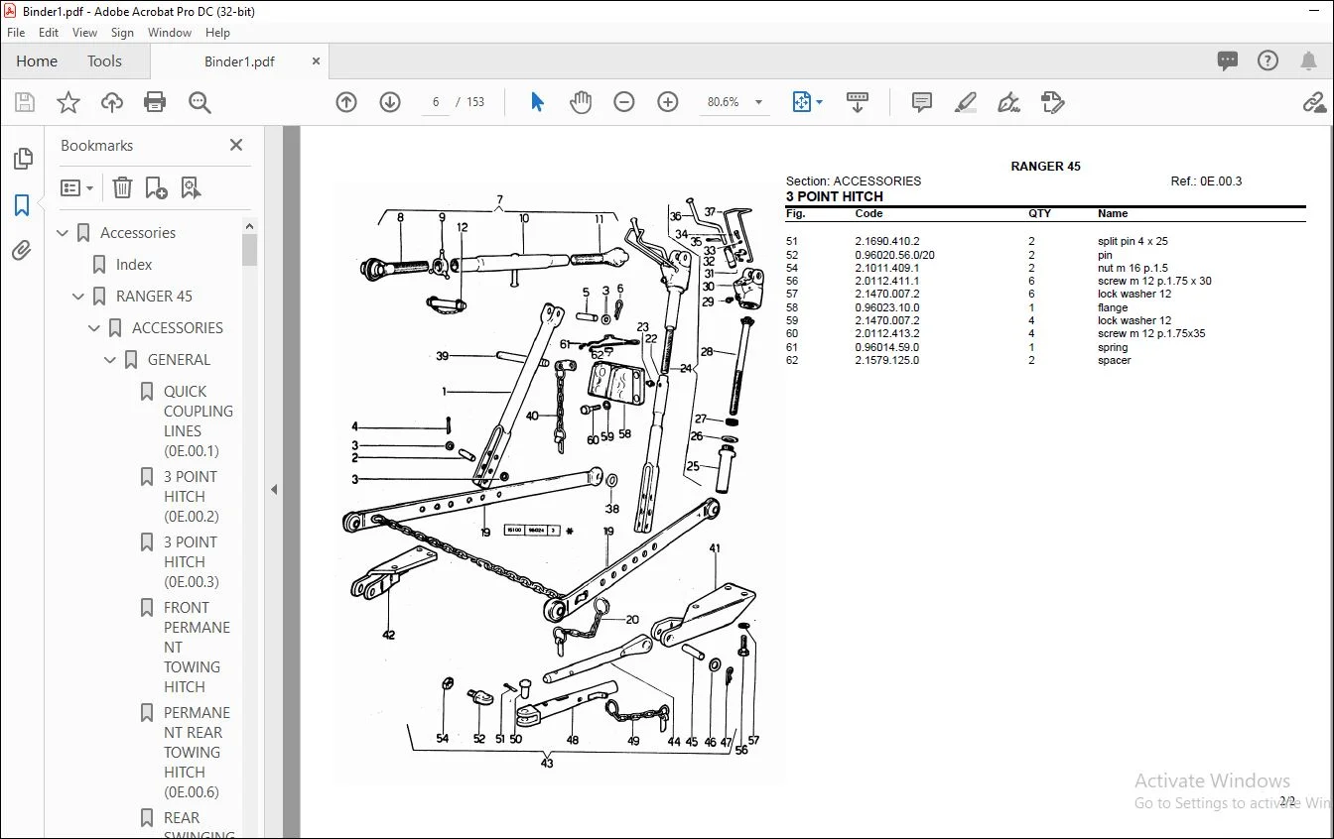Collapse the RANGER 45 bookmark
Viewport: 1334px width, 839px height.
[79, 297]
